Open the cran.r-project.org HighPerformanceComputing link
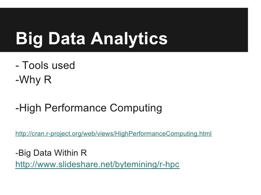This screenshot has width=261, height=195. coord(114,134)
